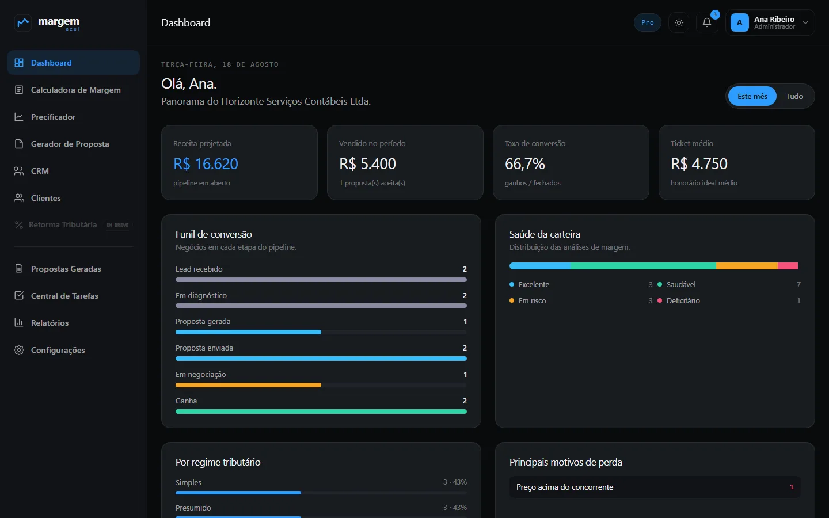829x518 pixels.
Task: Click the Principais motivos de perda heading
Action: pyautogui.click(x=566, y=462)
